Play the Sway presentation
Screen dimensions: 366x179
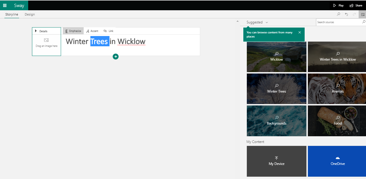[x=338, y=5]
